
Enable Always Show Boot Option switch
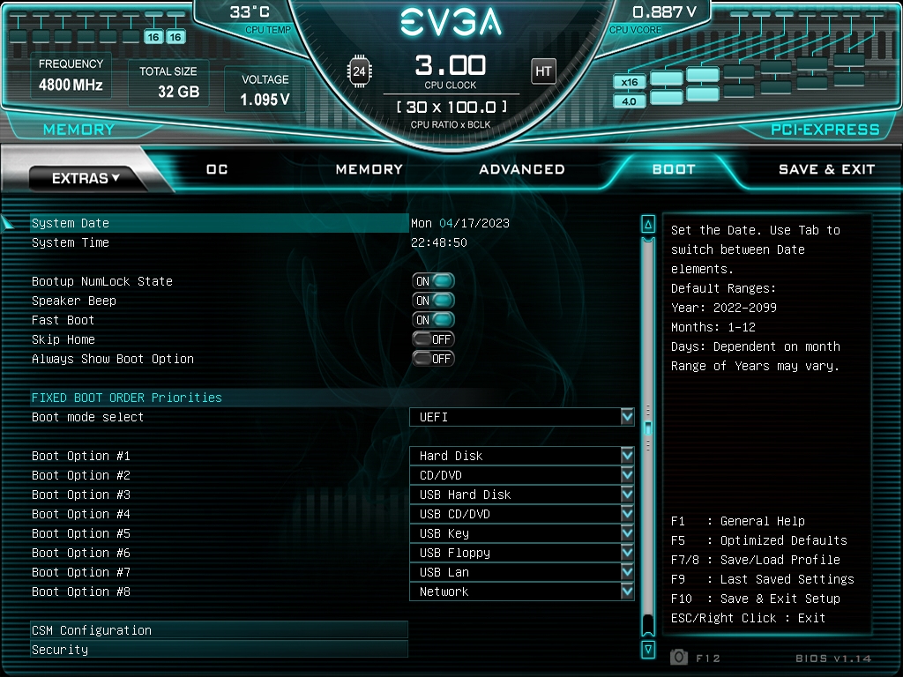[434, 359]
